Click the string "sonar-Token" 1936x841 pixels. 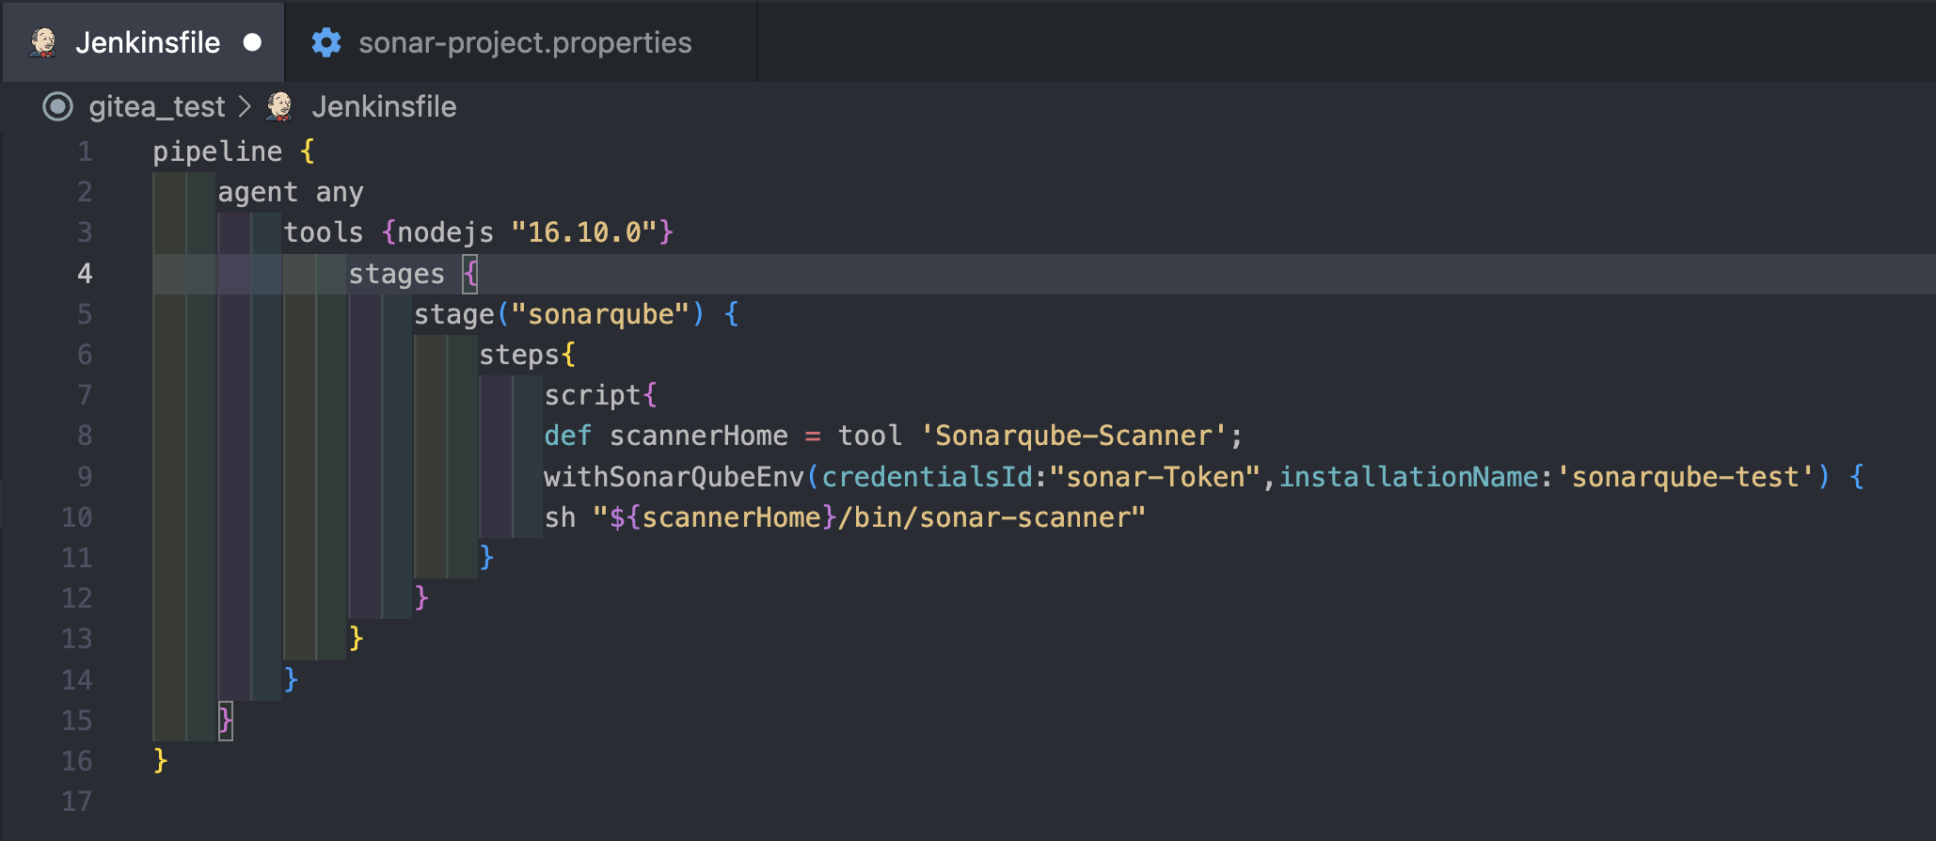(1154, 477)
